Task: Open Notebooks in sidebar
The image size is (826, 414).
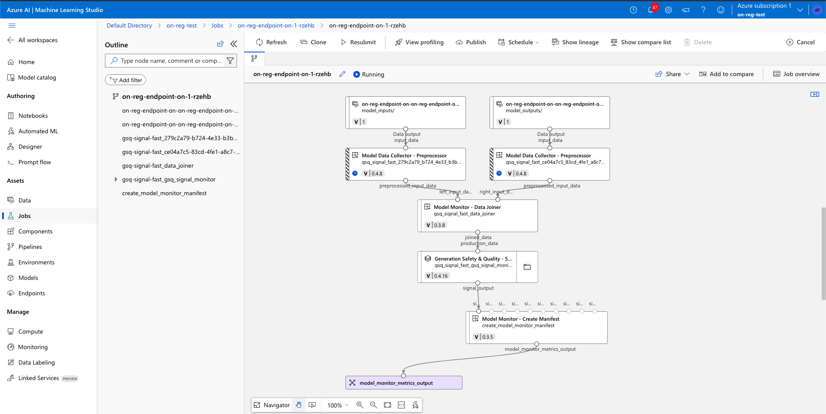Action: pyautogui.click(x=28, y=116)
